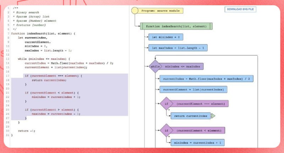This screenshot has width=284, height=153.
Task: Select the function indexSearch flowchart node
Action: coord(176,26)
